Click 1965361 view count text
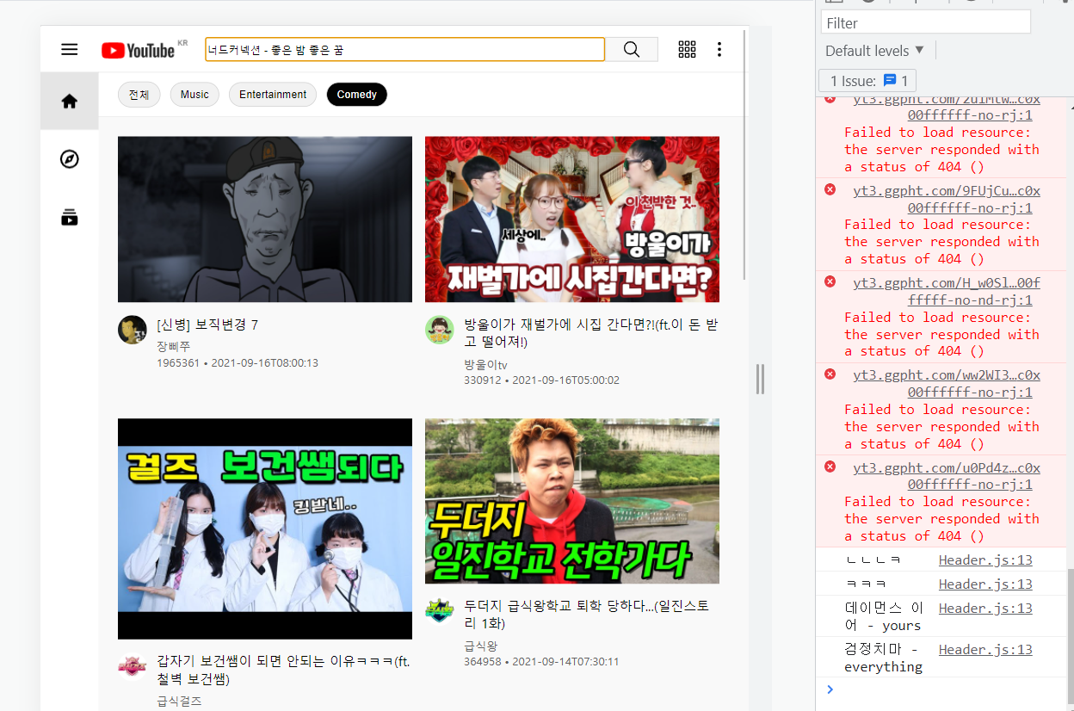 click(x=178, y=363)
